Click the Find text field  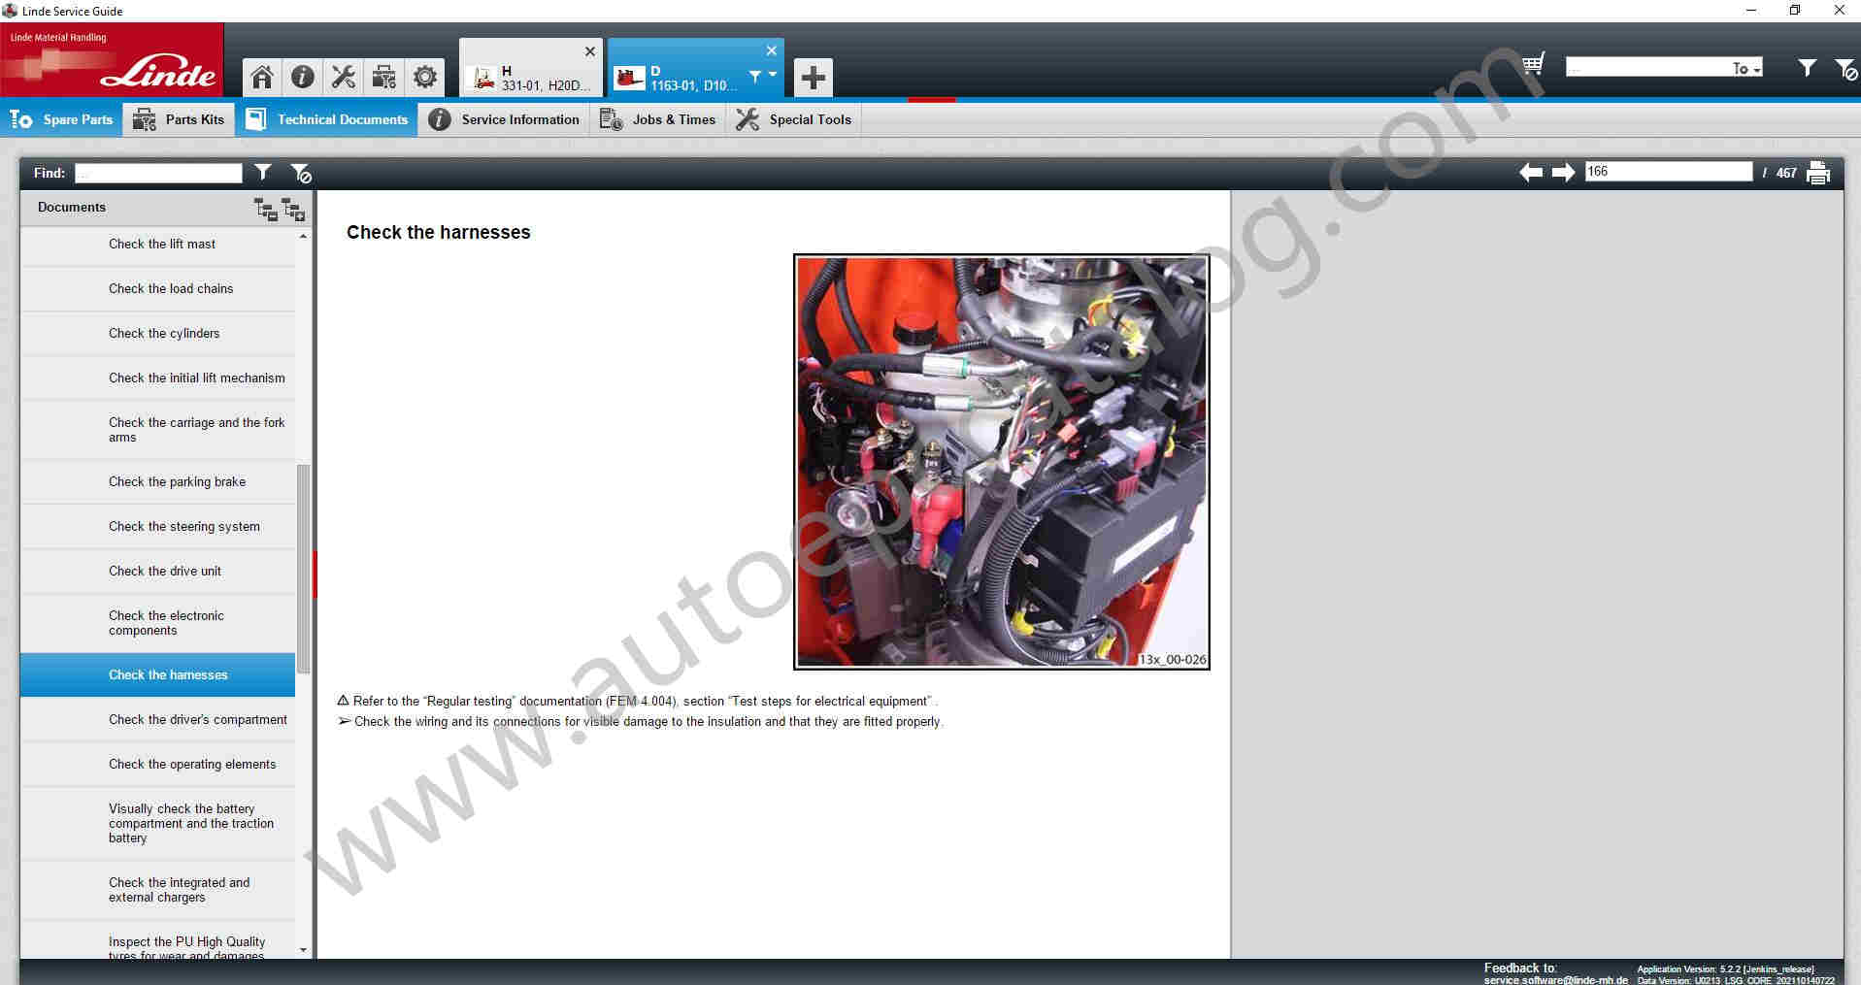pos(158,173)
